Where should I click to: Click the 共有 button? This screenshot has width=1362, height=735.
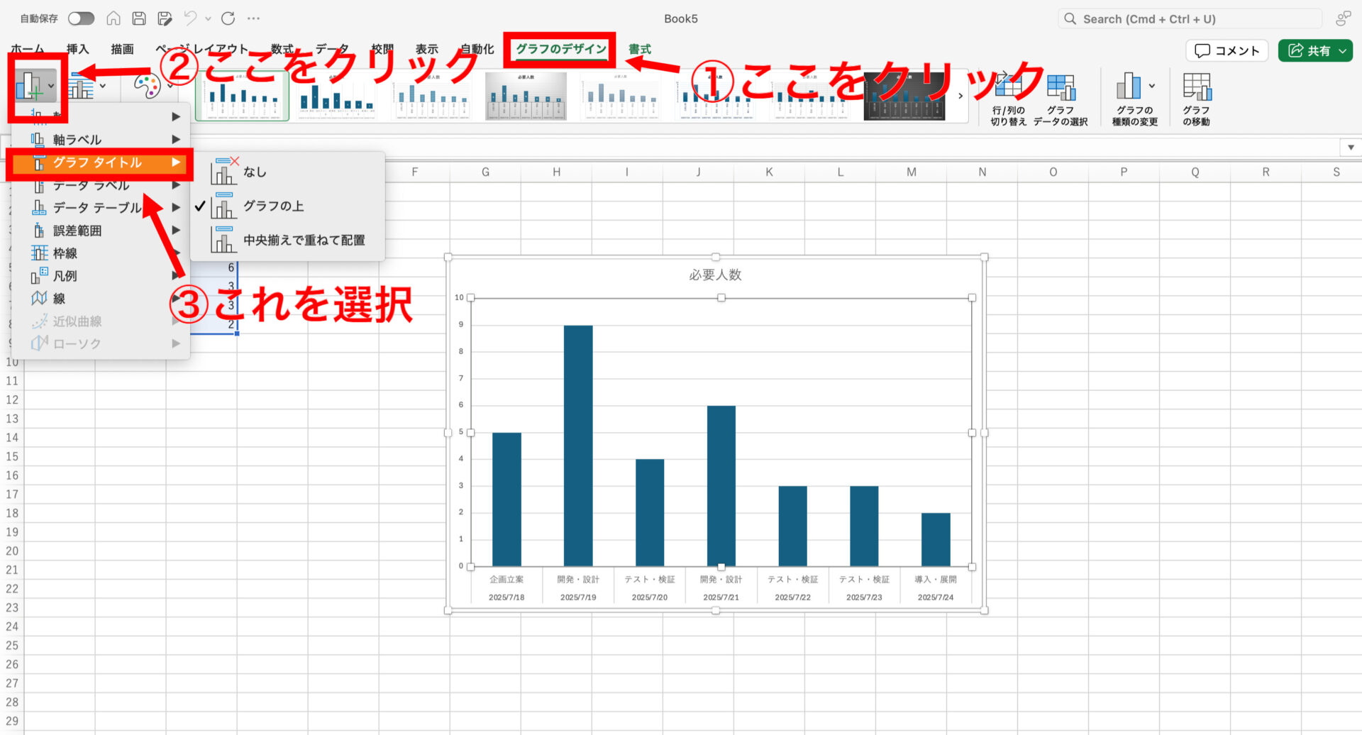click(x=1315, y=50)
